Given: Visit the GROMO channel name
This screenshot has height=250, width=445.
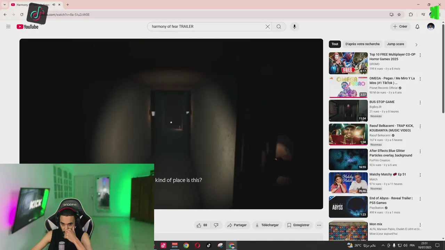Looking at the screenshot, I should click(374, 64).
